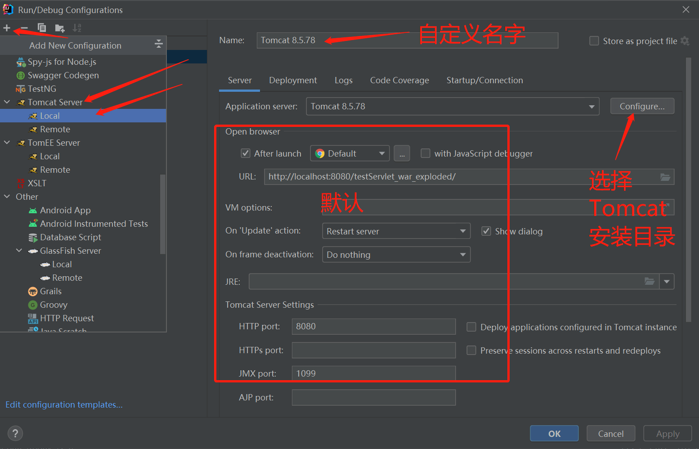The width and height of the screenshot is (699, 449).
Task: Click the Name input field
Action: (x=408, y=40)
